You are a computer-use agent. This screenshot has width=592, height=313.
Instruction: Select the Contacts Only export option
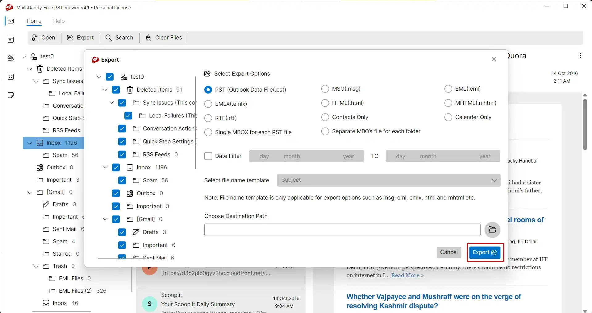point(325,117)
